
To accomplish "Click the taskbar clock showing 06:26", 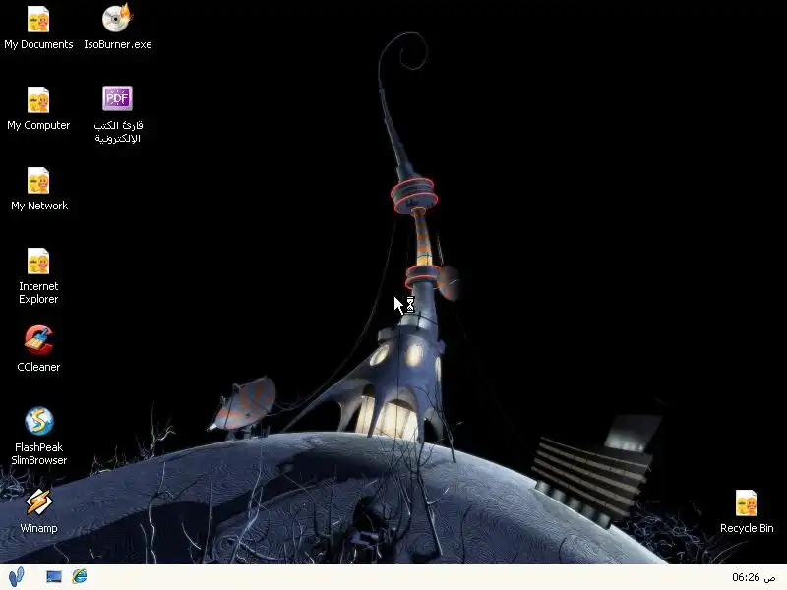I will tap(753, 577).
